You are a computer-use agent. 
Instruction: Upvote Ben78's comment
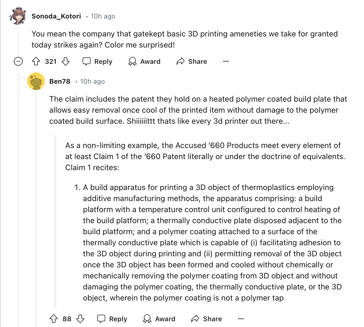point(54,319)
